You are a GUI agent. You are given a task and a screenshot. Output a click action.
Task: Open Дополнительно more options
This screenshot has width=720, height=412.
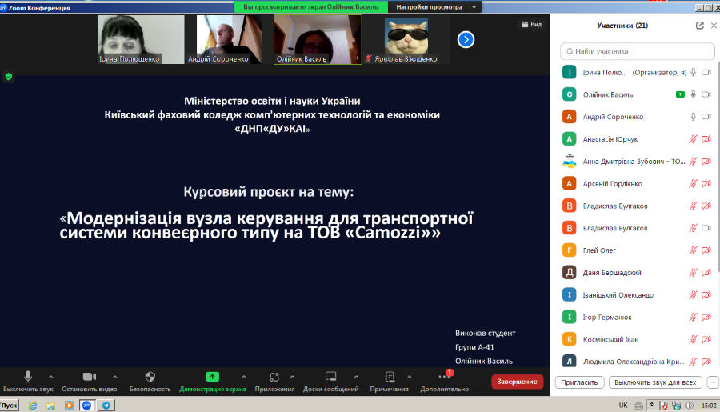(445, 382)
